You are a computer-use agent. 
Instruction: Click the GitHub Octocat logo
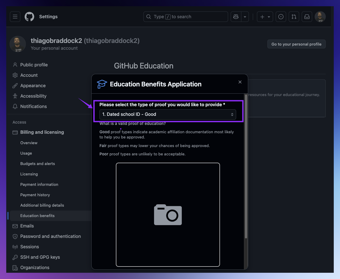pos(29,17)
